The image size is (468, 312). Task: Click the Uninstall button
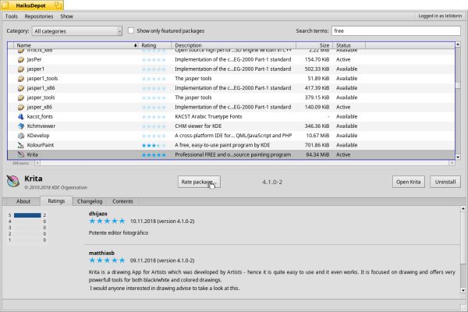coord(445,181)
